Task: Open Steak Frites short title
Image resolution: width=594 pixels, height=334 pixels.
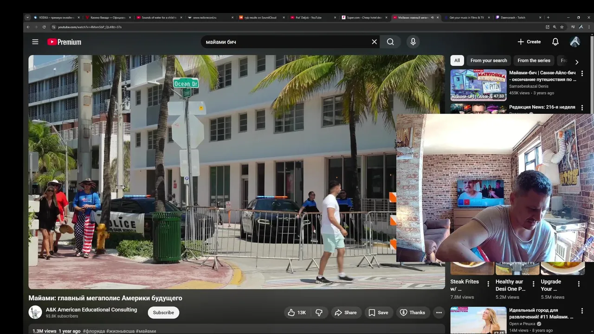Action: [465, 285]
